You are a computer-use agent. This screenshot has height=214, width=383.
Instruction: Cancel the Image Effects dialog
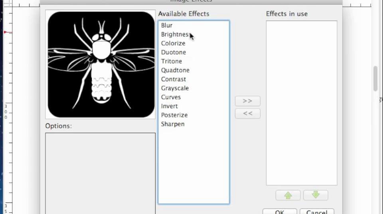point(317,211)
